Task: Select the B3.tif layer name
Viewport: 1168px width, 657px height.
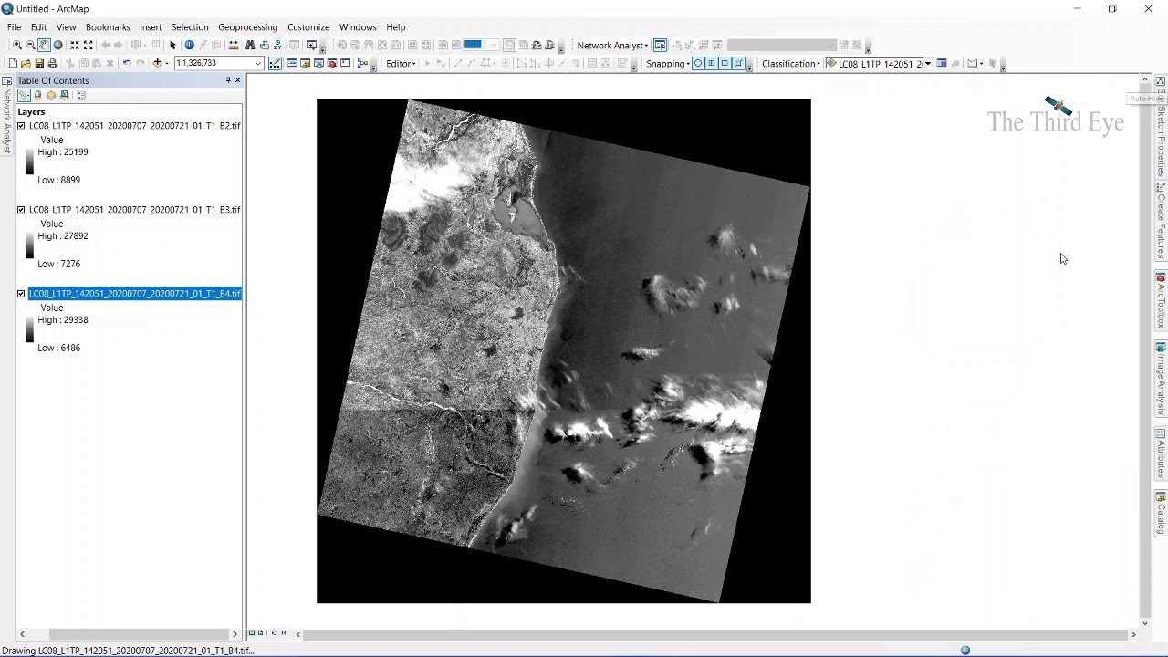Action: point(134,210)
